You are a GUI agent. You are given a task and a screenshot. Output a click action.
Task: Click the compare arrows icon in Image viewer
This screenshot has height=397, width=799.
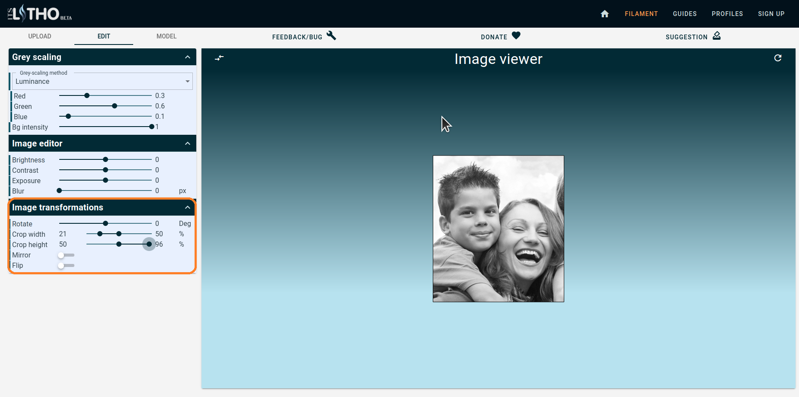pos(219,58)
